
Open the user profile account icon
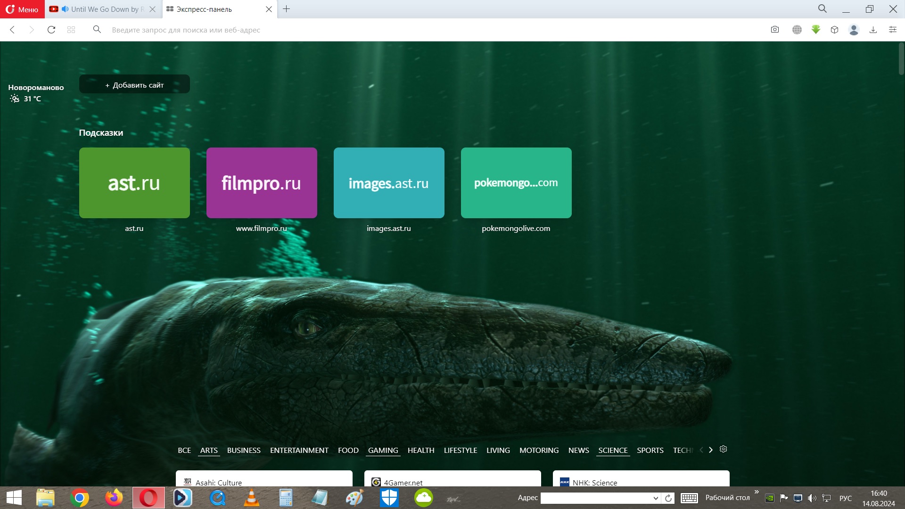point(854,30)
